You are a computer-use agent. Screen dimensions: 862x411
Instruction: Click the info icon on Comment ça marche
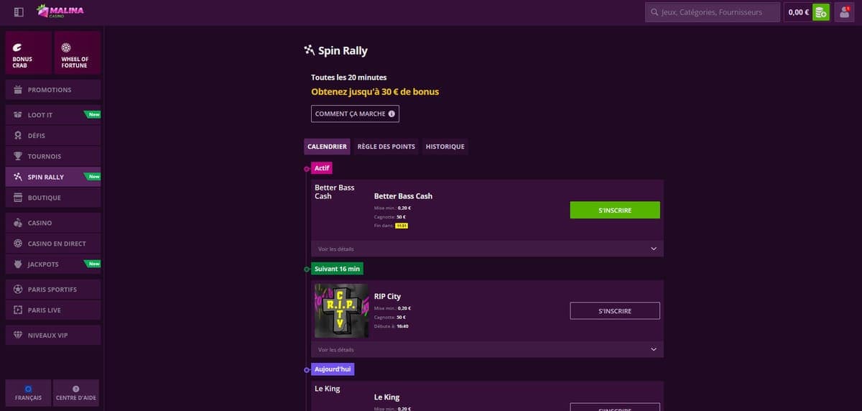click(391, 114)
